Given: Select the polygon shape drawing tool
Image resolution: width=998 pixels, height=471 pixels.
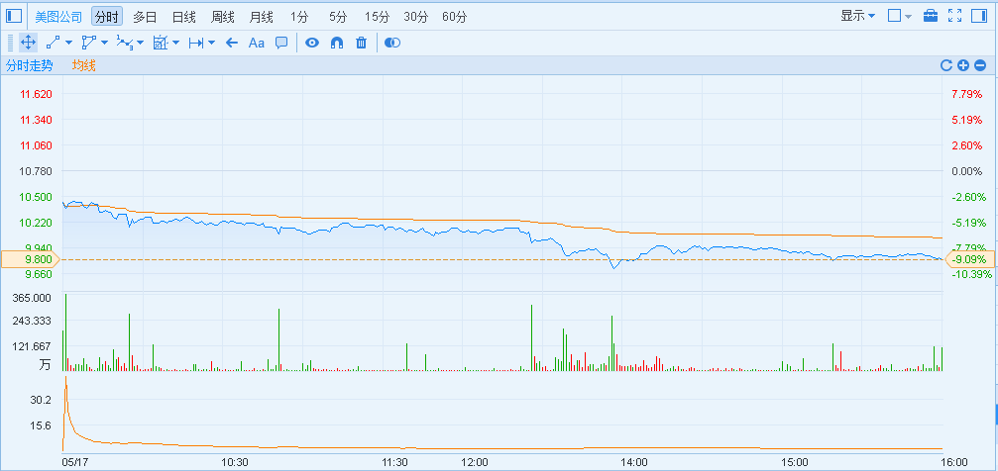Looking at the screenshot, I should click(89, 43).
